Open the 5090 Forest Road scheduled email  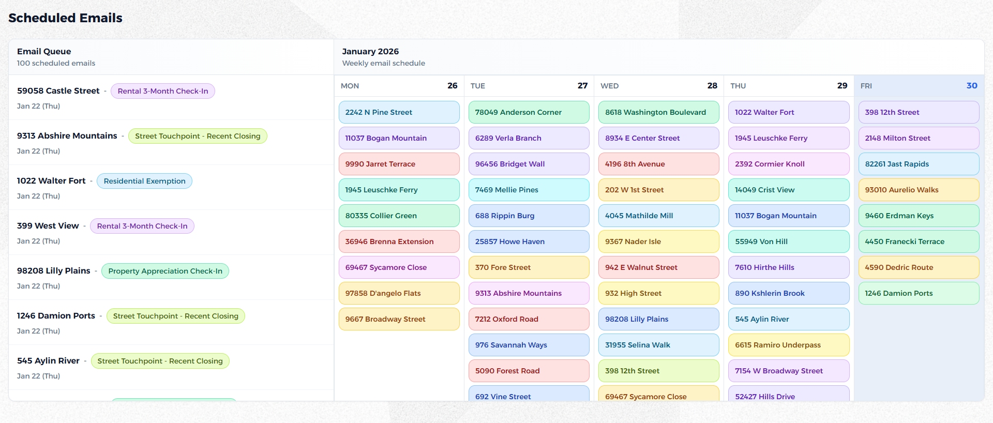pyautogui.click(x=529, y=371)
